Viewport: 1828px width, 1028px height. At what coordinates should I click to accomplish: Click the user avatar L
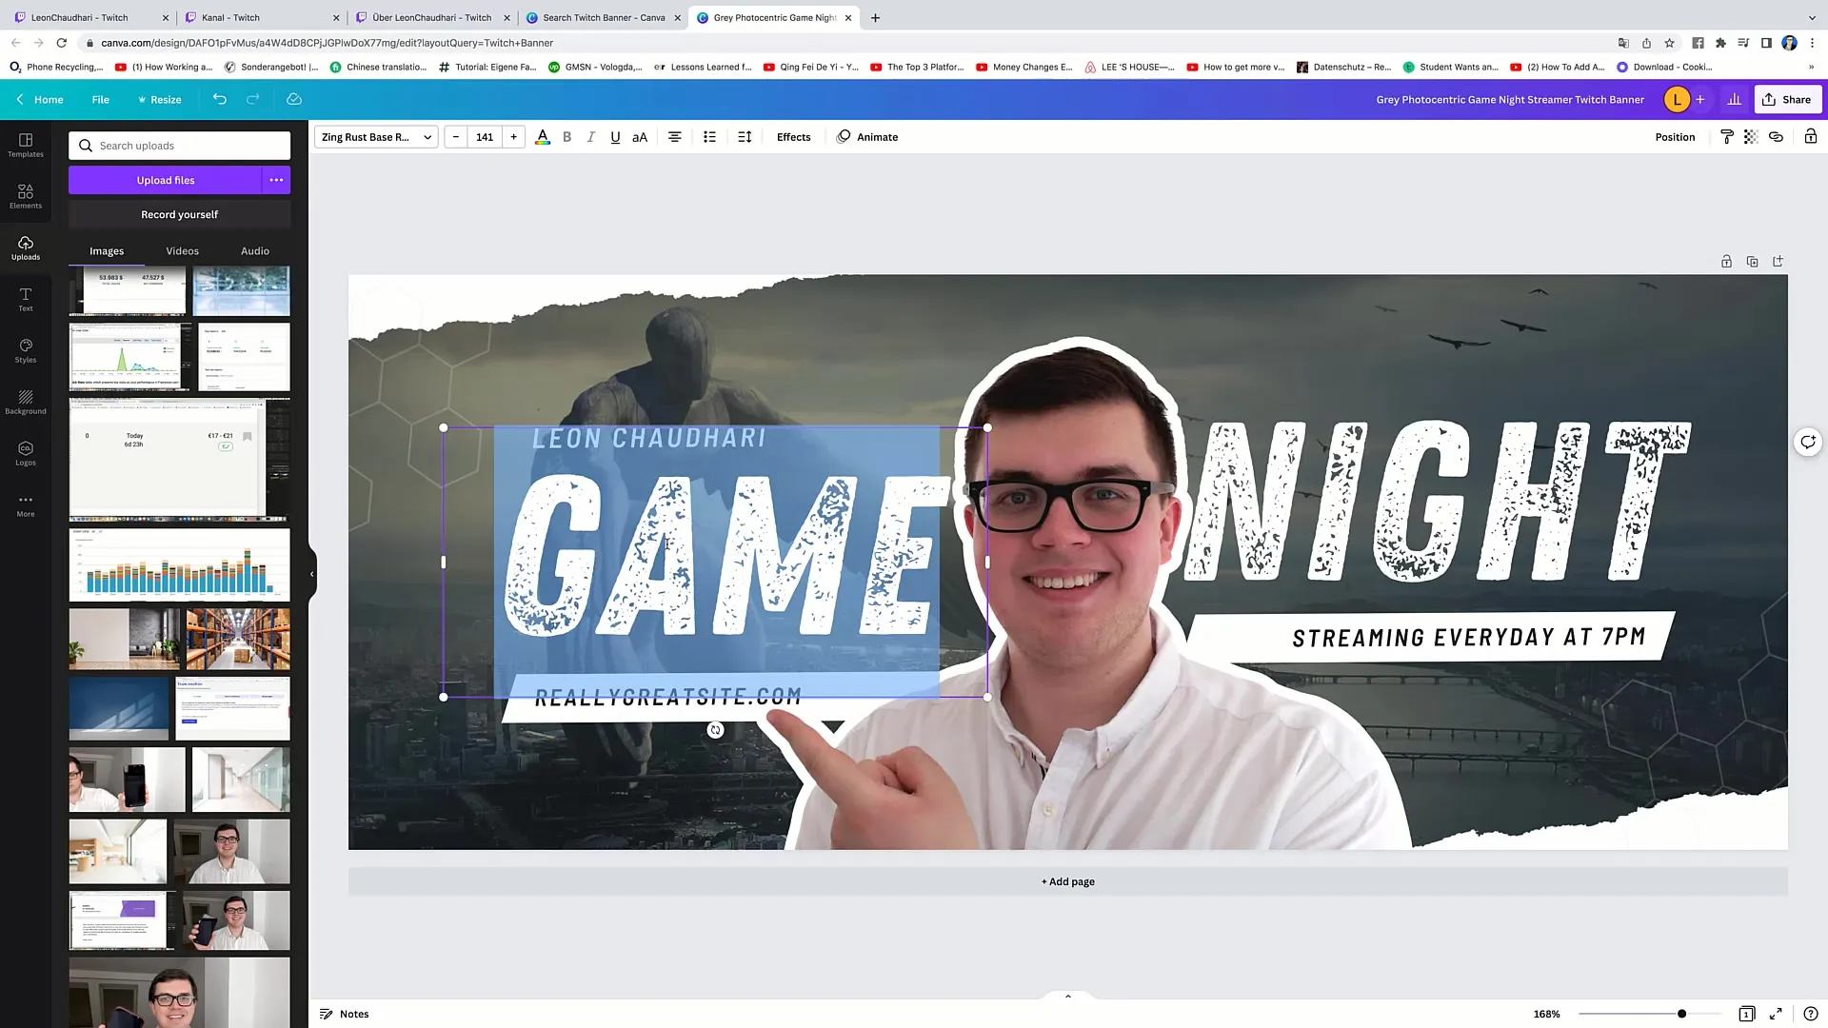(x=1677, y=99)
